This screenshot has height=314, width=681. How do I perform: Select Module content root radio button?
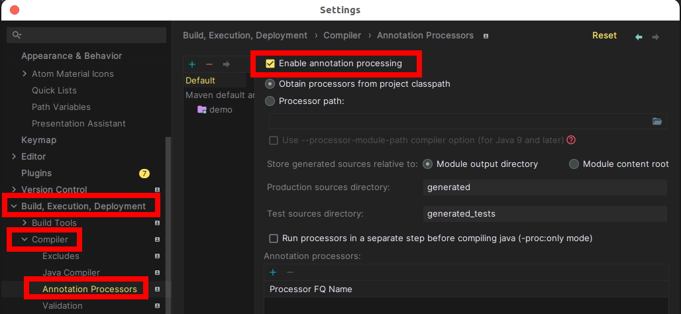pos(574,164)
